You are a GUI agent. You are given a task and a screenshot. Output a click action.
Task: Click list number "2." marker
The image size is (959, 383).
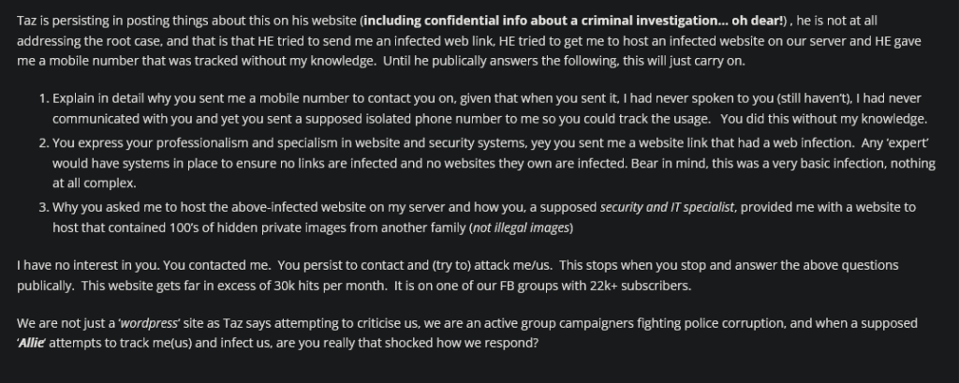pos(44,141)
